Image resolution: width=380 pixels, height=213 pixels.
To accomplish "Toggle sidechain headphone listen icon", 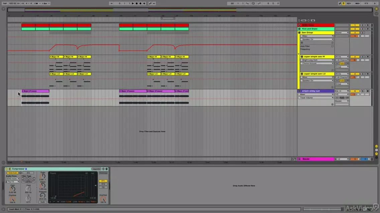I will [x=20, y=173].
